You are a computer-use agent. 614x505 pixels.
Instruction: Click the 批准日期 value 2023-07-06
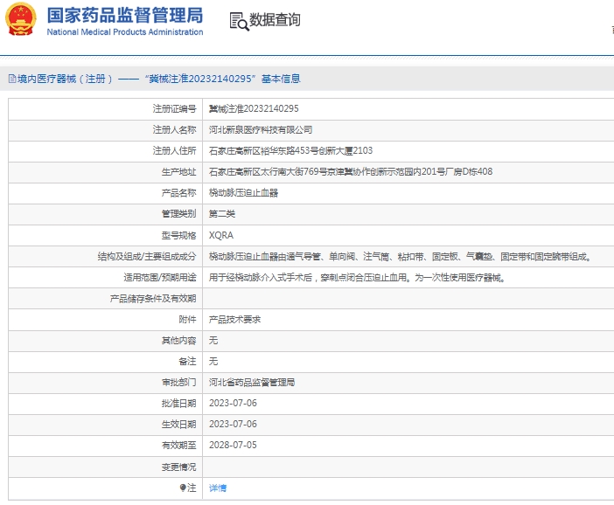pyautogui.click(x=233, y=403)
